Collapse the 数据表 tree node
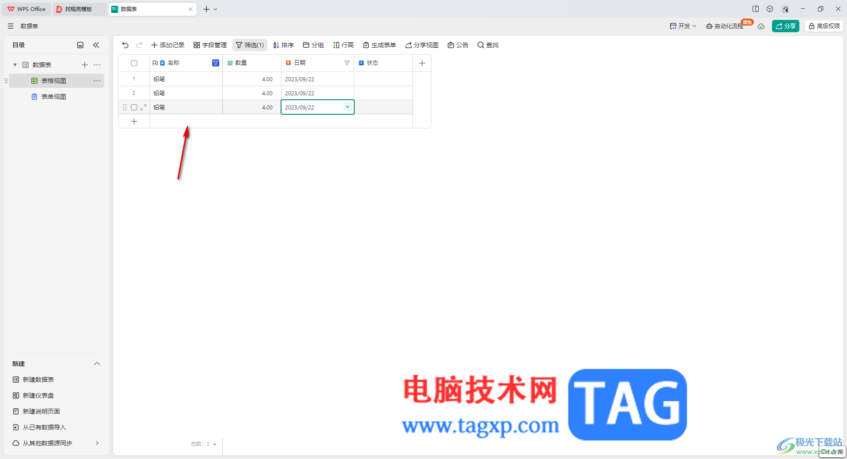The height and width of the screenshot is (459, 847). 15,65
